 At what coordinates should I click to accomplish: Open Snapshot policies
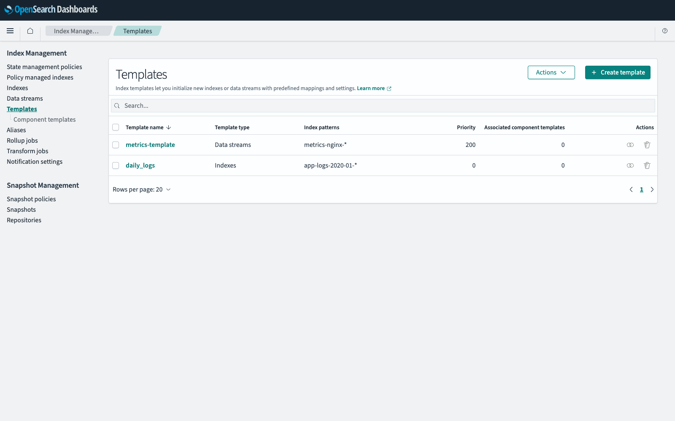pyautogui.click(x=31, y=199)
